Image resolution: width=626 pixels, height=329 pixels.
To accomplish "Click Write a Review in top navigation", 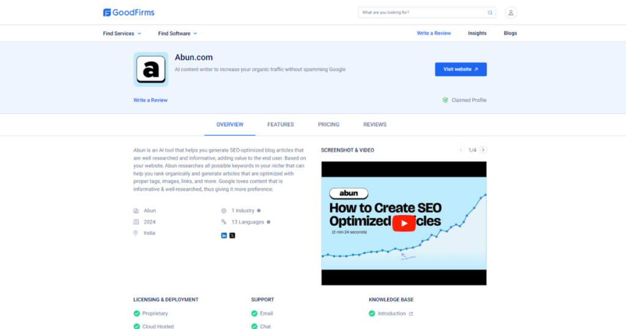I will pos(433,33).
